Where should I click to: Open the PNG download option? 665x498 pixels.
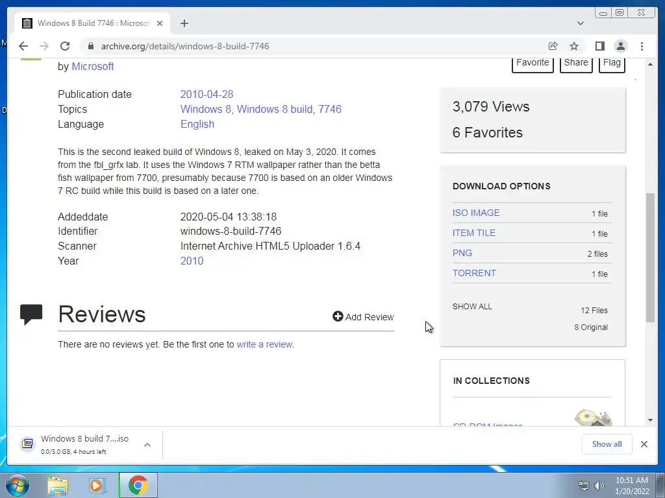point(462,254)
